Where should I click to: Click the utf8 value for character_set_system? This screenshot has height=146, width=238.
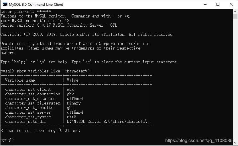coord(72,117)
